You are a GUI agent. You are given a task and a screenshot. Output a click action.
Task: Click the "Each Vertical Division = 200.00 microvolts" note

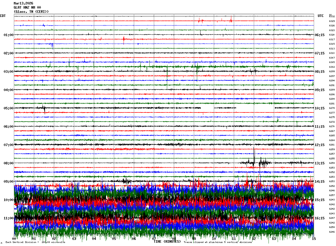pyautogui.click(x=35, y=242)
